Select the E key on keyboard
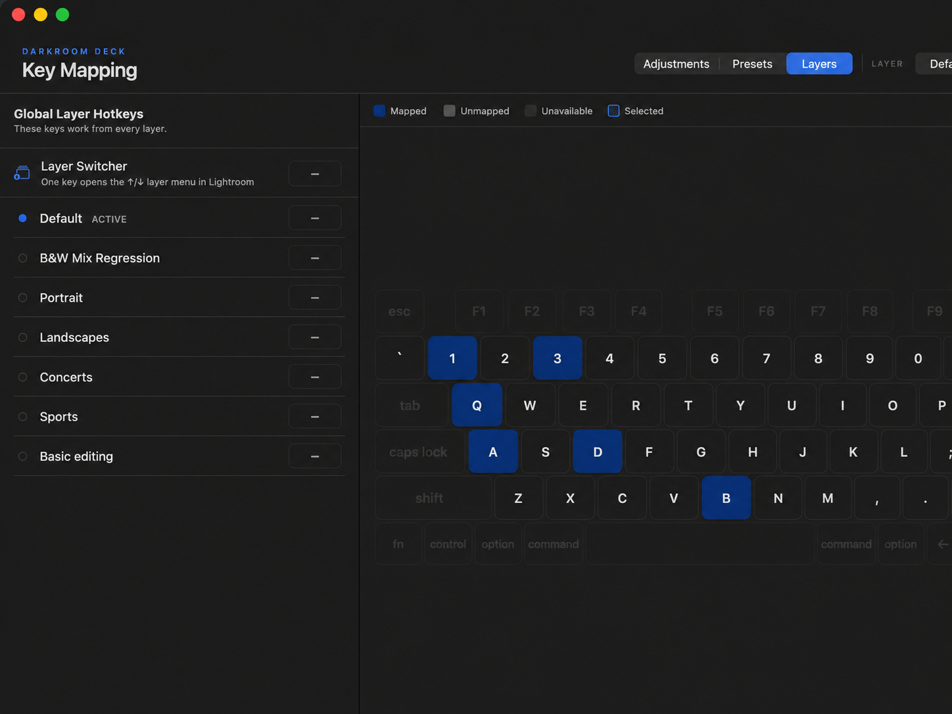Screen dimensions: 952x714 583,406
